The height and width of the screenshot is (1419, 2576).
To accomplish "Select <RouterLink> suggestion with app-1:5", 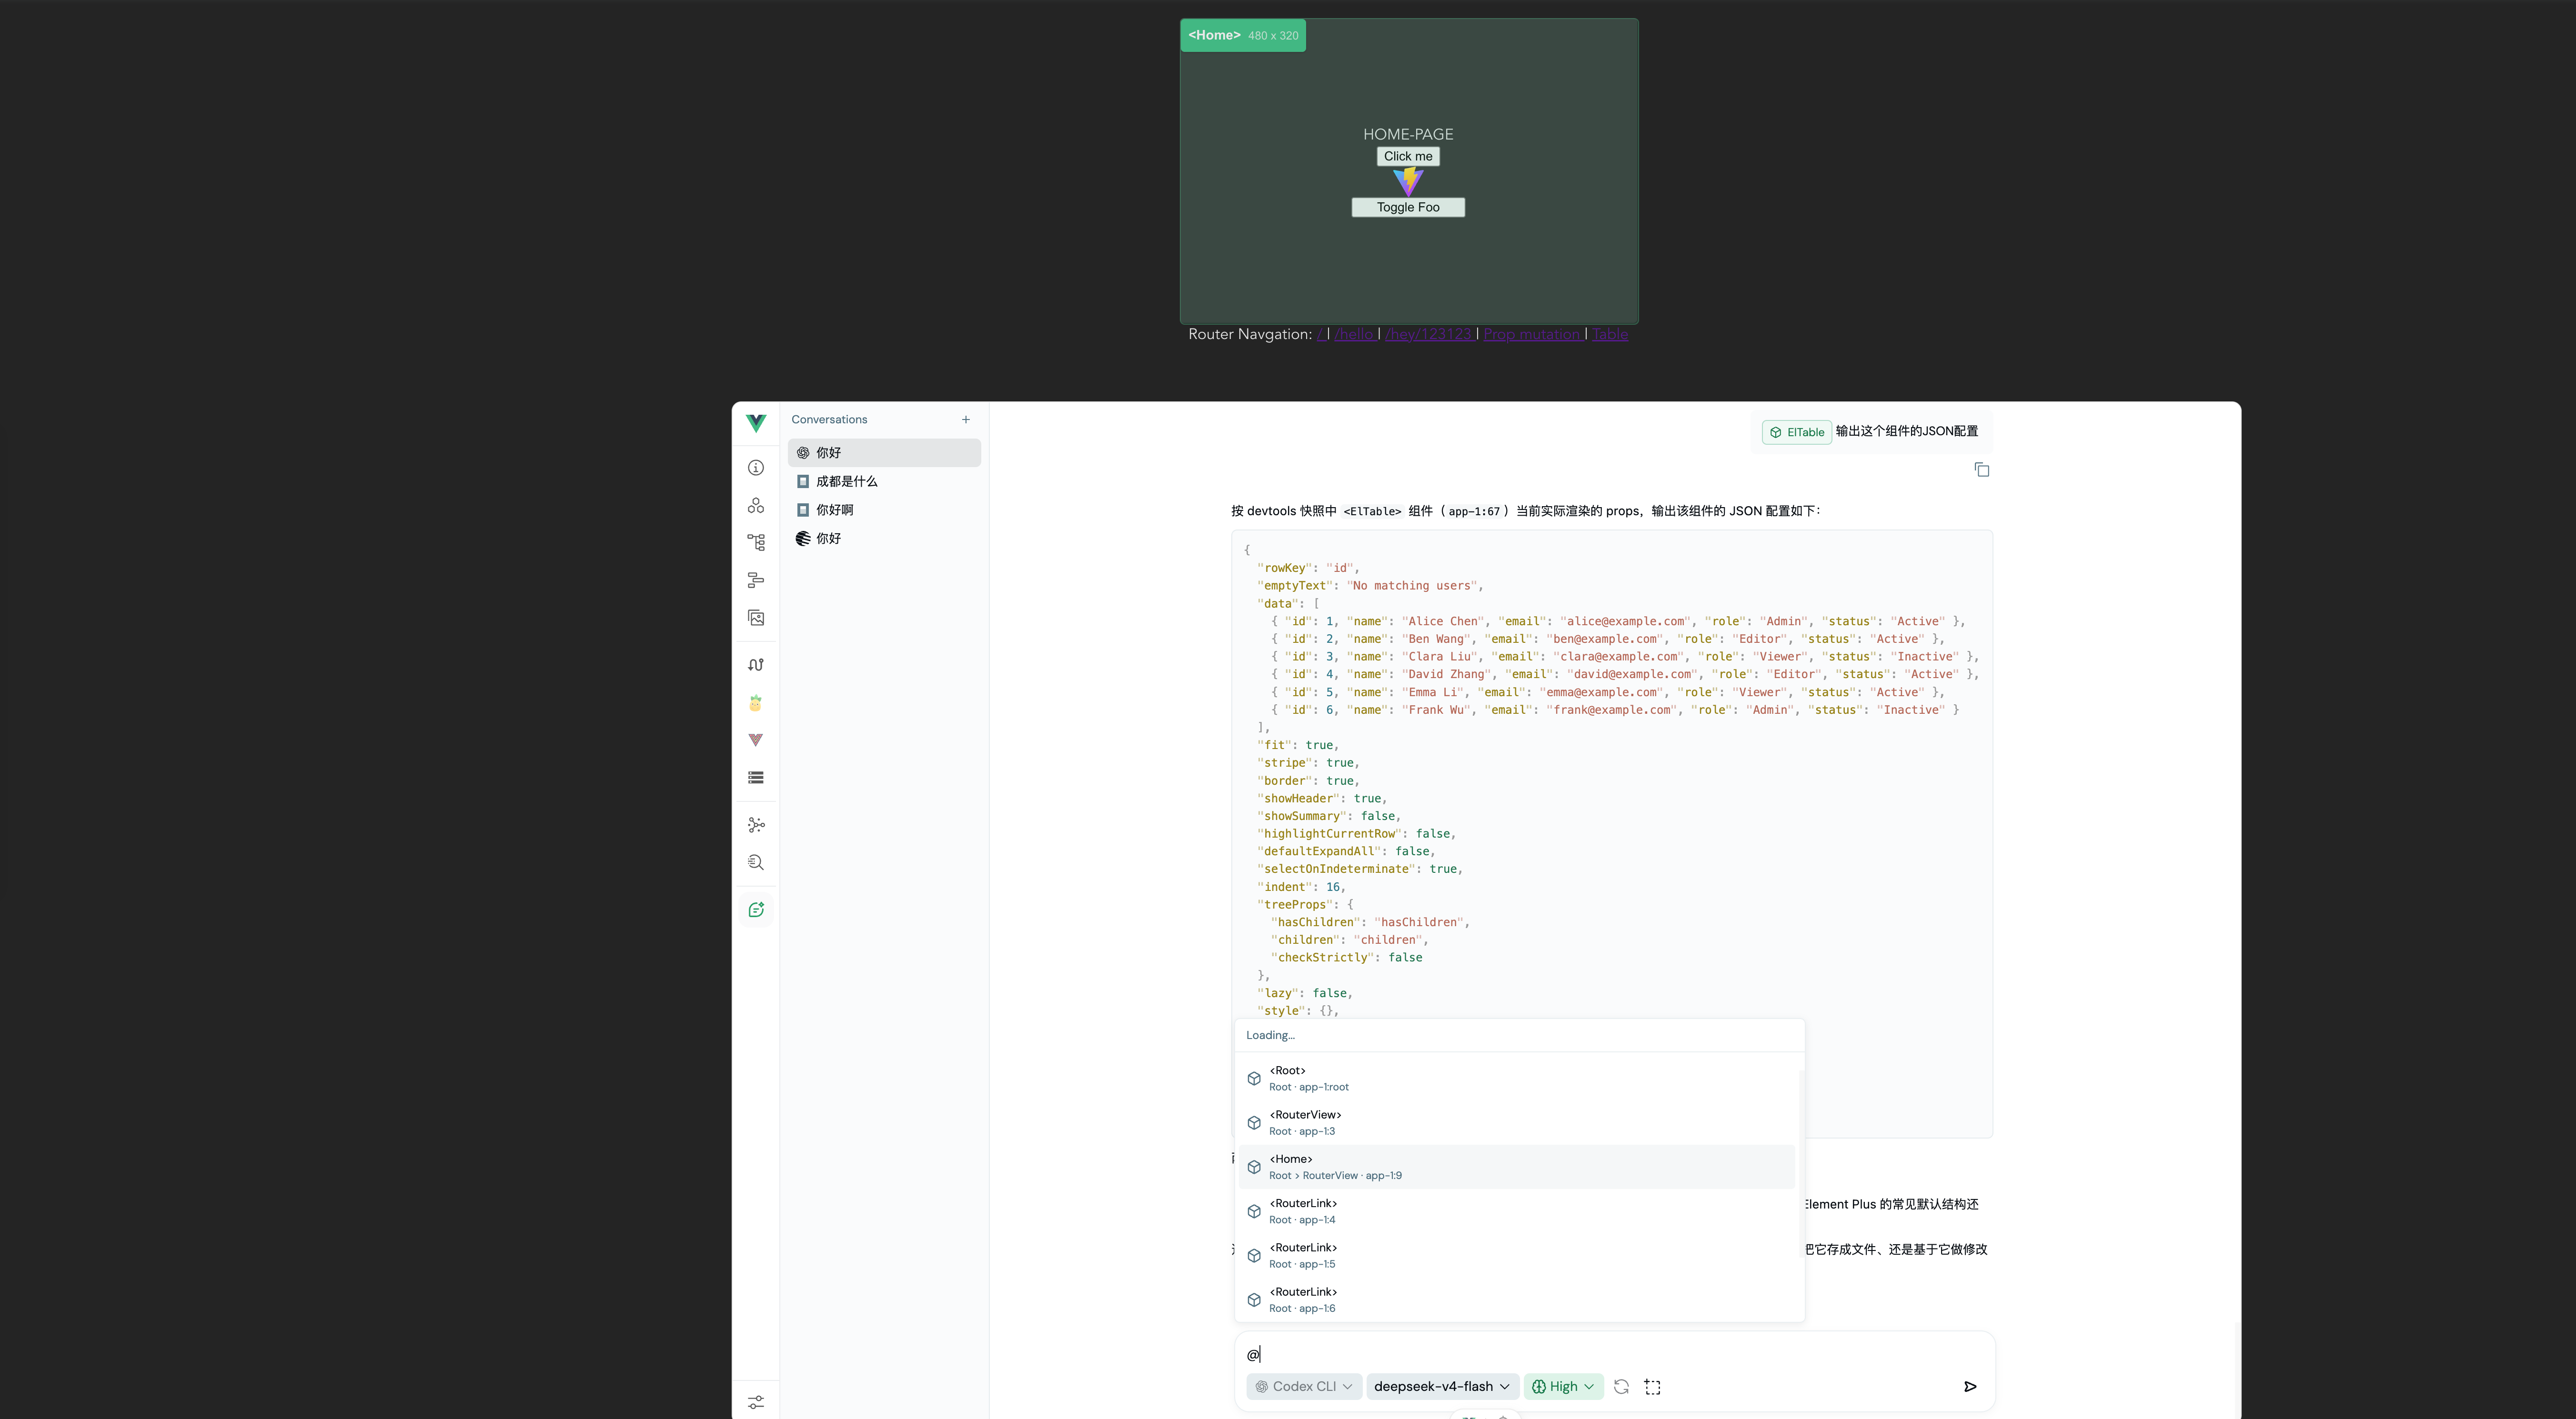I will pyautogui.click(x=1517, y=1255).
